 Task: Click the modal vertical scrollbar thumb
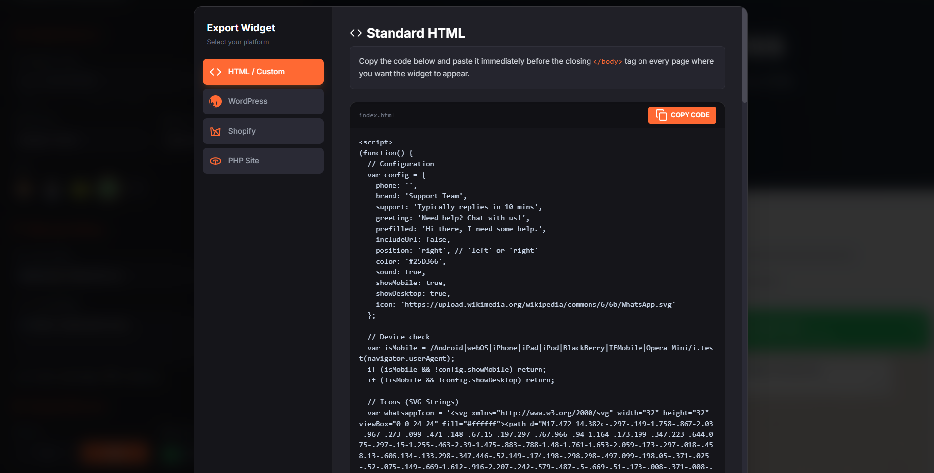tap(744, 55)
